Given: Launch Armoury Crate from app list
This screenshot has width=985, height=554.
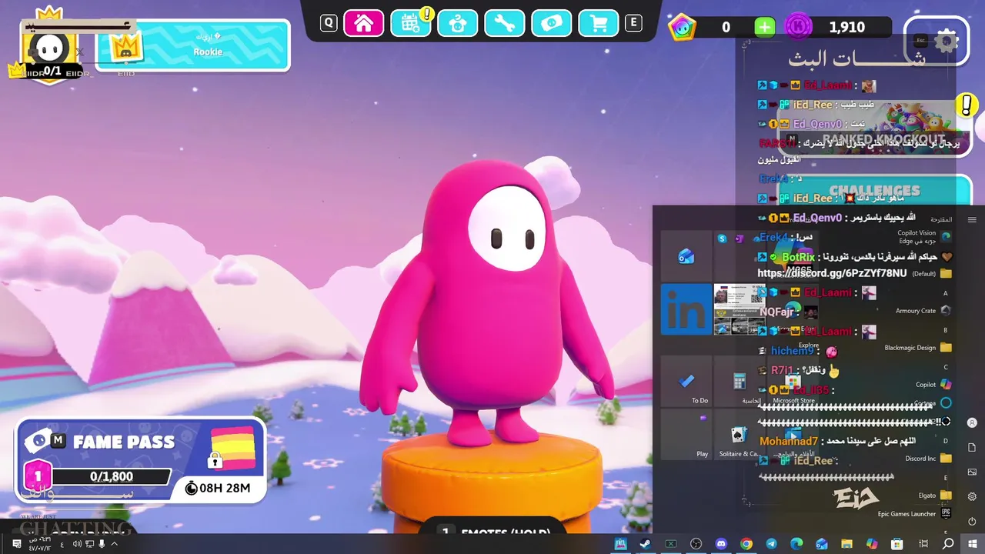Looking at the screenshot, I should pos(923,311).
